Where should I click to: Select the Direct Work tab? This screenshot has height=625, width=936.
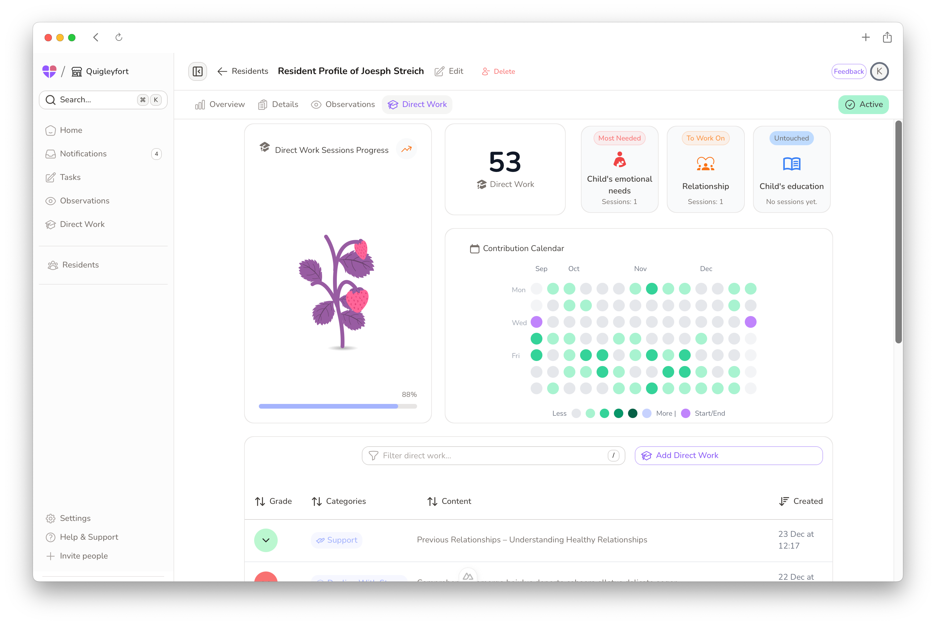pyautogui.click(x=417, y=104)
